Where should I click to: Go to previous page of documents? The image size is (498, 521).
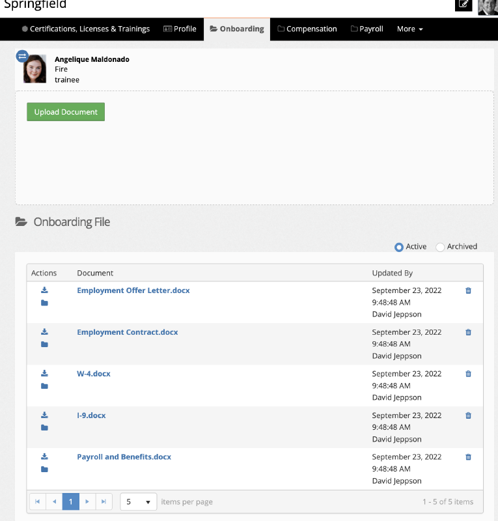coord(54,501)
